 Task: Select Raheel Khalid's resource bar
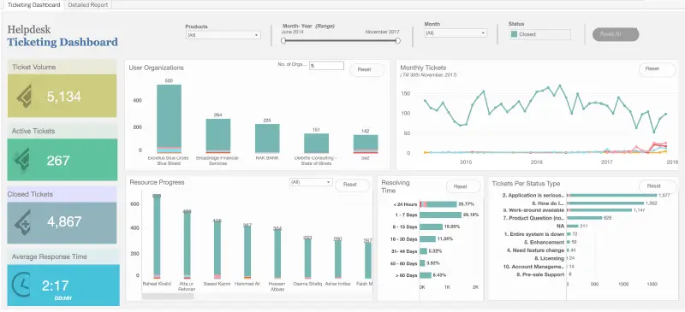pyautogui.click(x=157, y=236)
